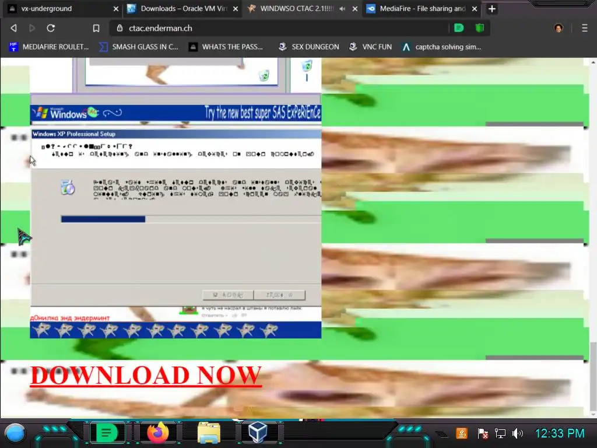Click Try the new best super SAS text

tap(263, 113)
